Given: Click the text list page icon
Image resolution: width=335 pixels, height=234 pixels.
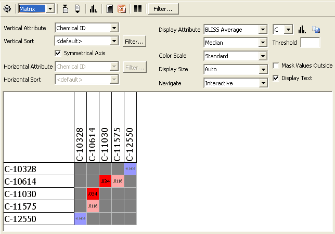Looking at the screenshot, I should click(x=110, y=9).
